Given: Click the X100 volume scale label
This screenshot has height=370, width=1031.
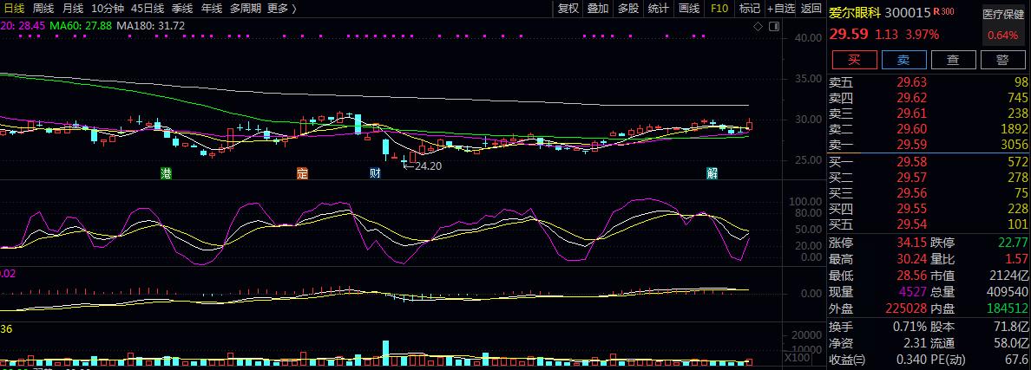Looking at the screenshot, I should point(798,357).
